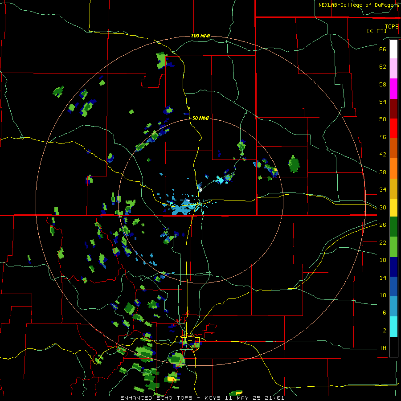The height and width of the screenshot is (401, 401).
Task: Select the 38 legend value
Action: pyautogui.click(x=383, y=172)
